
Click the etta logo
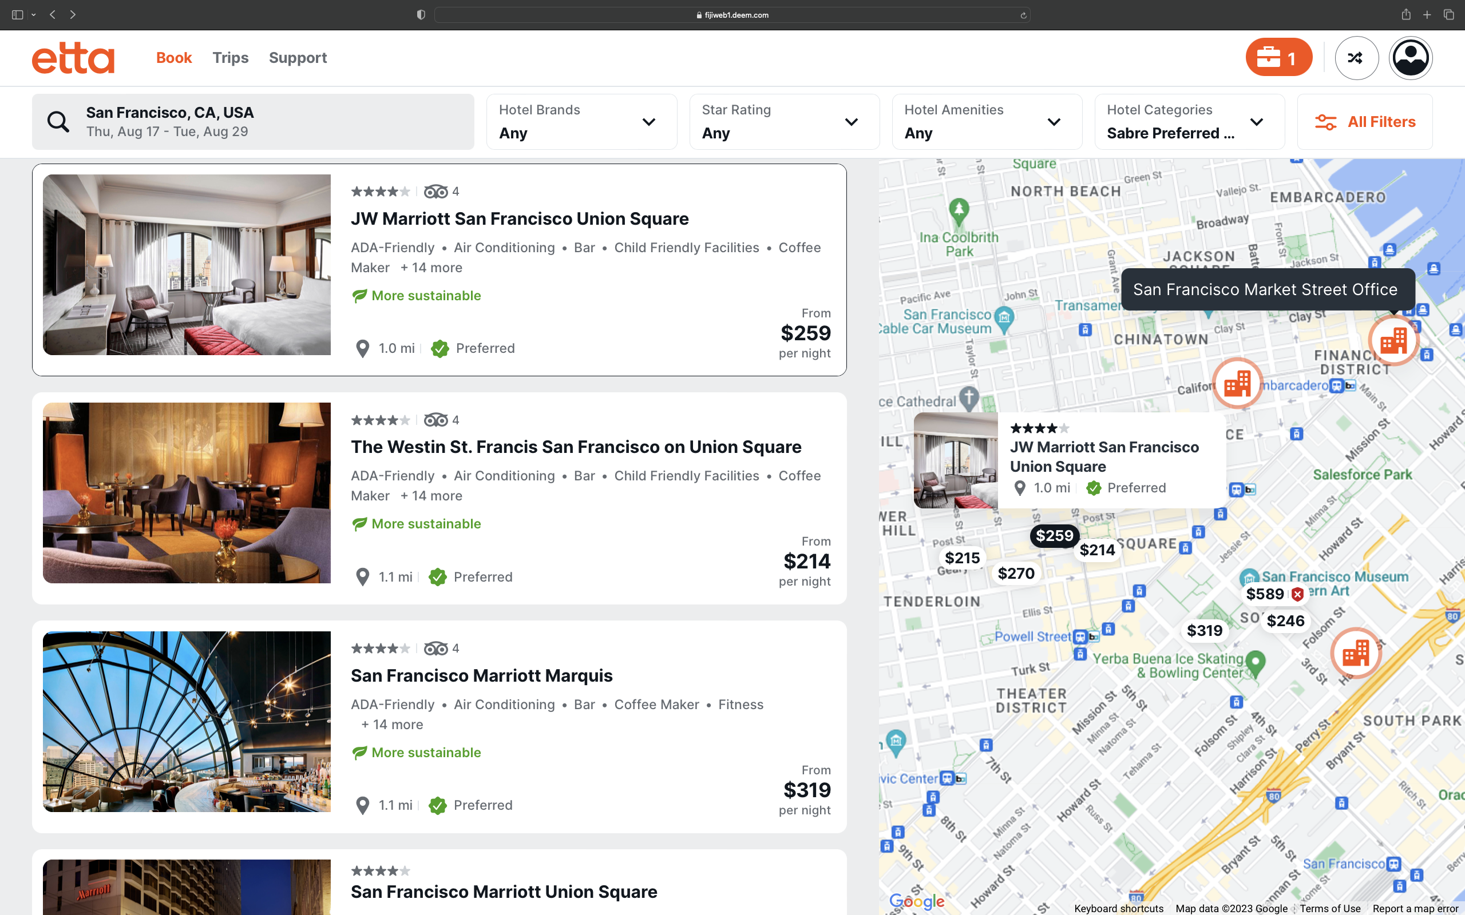73,58
